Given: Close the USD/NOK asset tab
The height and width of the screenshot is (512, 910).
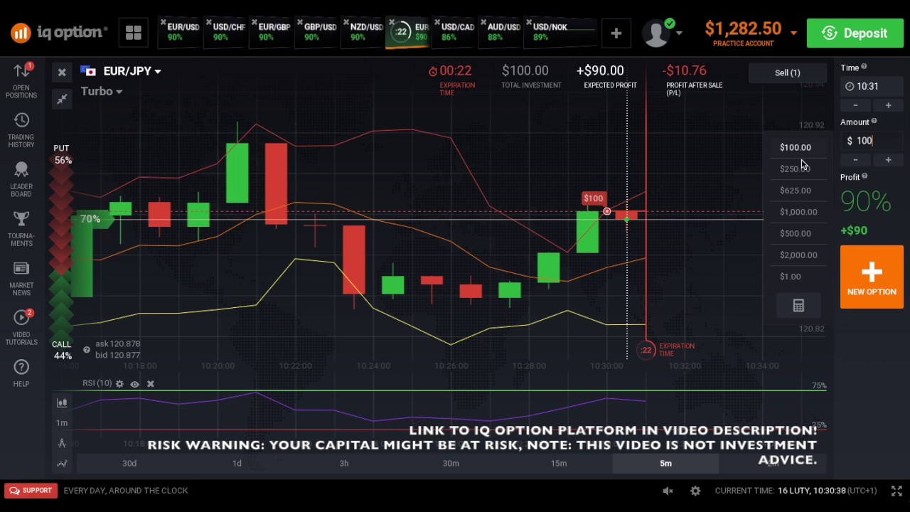Looking at the screenshot, I should point(528,22).
